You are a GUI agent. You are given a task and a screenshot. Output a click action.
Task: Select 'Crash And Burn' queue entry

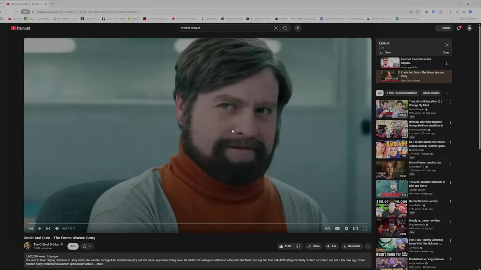413,76
